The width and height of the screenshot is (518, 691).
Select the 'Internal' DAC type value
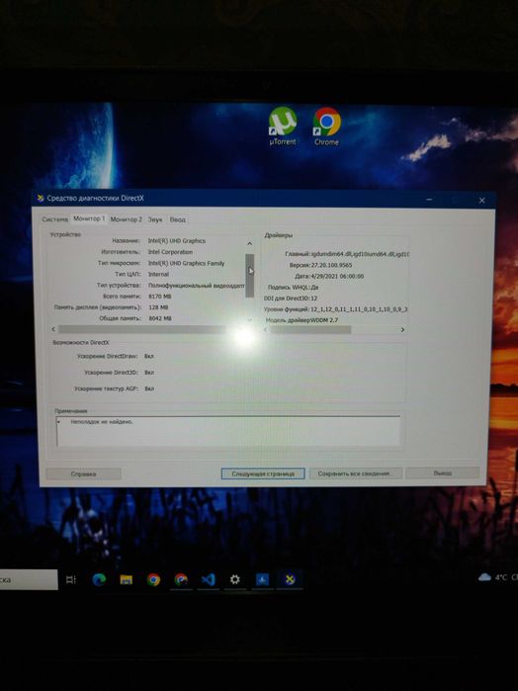click(x=158, y=274)
